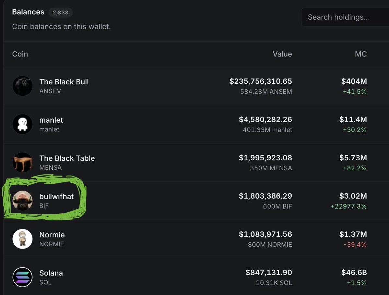This screenshot has width=389, height=295.
Task: Open the manlet coin name
Action: pos(51,120)
